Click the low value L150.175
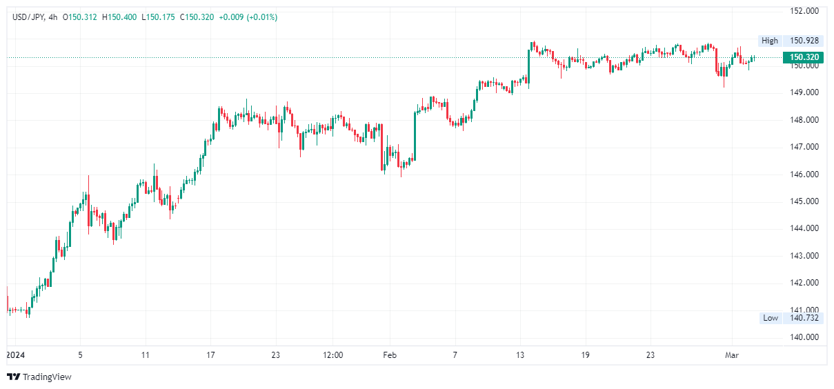The height and width of the screenshot is (389, 834). tap(159, 17)
